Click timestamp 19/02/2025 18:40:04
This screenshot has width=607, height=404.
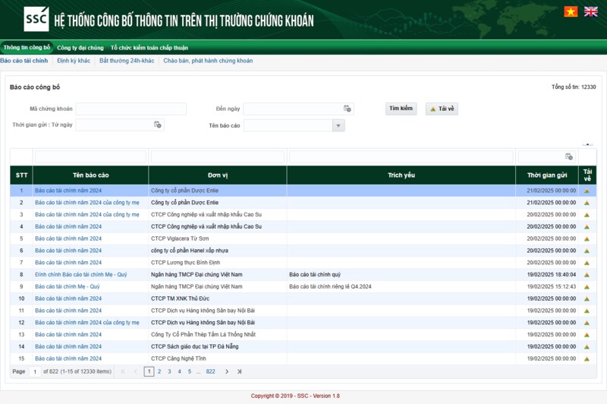[x=552, y=275]
